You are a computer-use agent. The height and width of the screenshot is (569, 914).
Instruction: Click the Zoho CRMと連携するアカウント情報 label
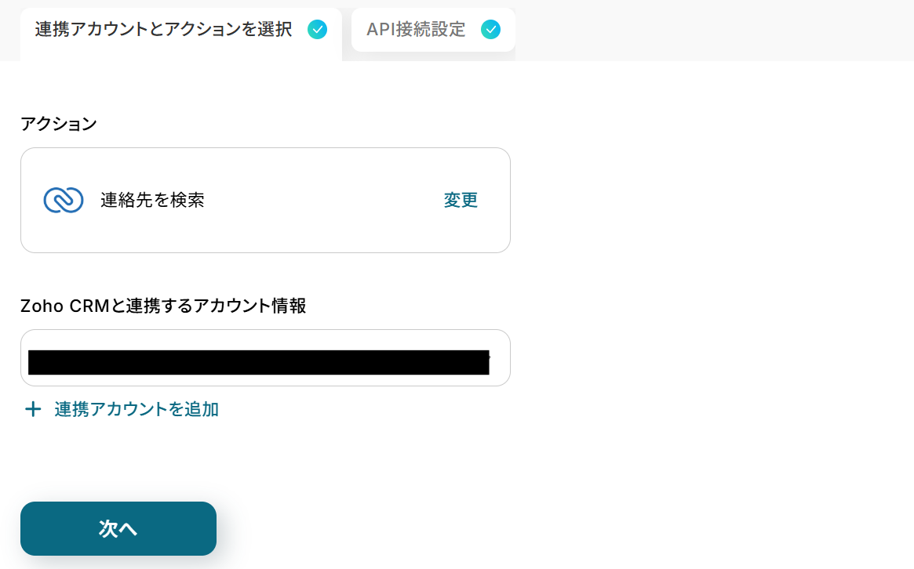[163, 306]
